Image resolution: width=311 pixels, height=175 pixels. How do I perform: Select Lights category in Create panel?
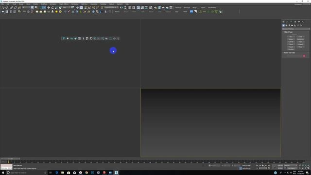click(x=289, y=25)
